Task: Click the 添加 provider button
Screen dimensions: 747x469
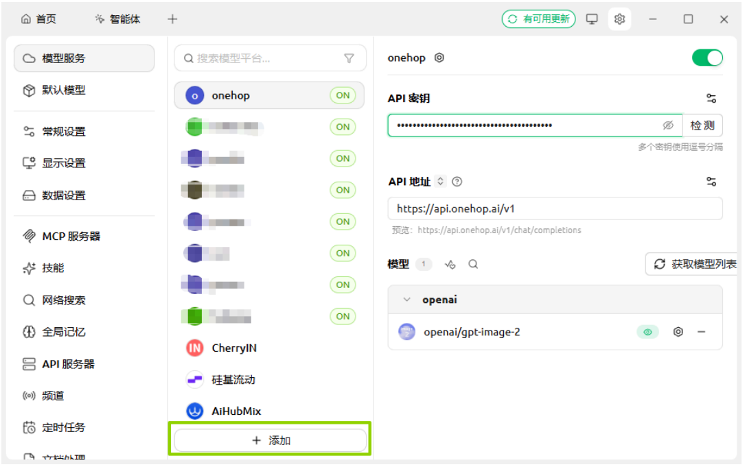Action: [x=271, y=442]
